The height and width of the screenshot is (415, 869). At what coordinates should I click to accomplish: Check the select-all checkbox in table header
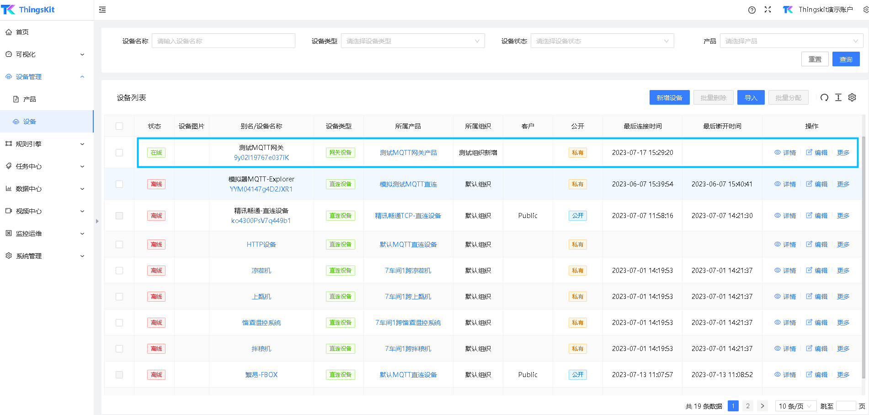coord(119,126)
